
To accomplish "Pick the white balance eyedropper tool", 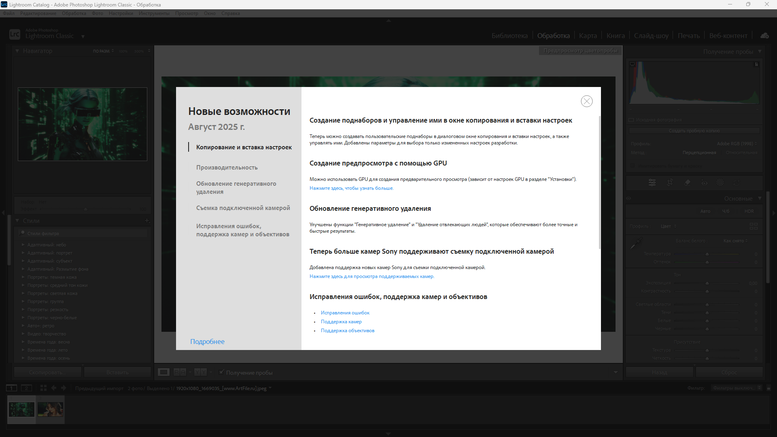I will click(636, 243).
